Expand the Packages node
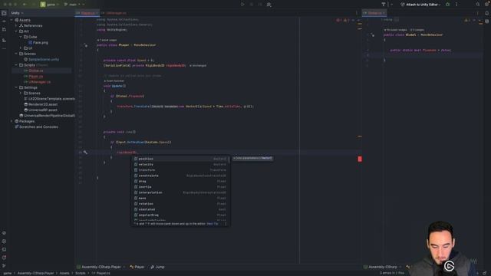This screenshot has width=491, height=276. click(x=12, y=121)
